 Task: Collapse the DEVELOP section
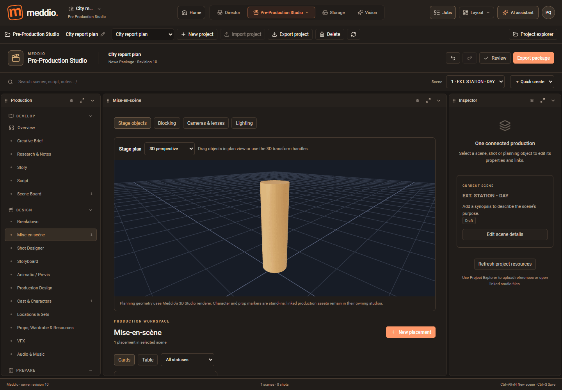(x=91, y=116)
